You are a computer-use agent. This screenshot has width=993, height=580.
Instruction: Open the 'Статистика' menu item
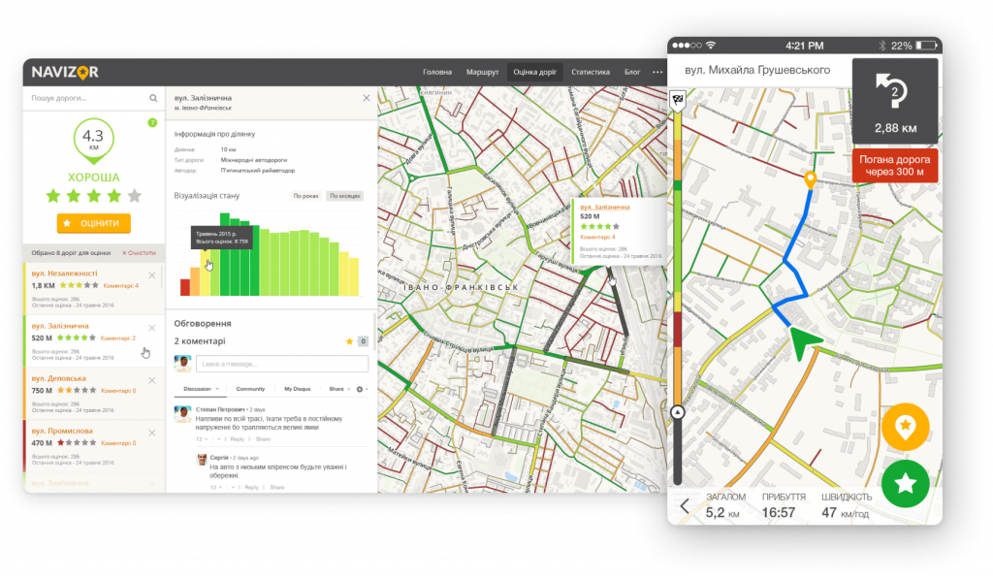point(591,73)
